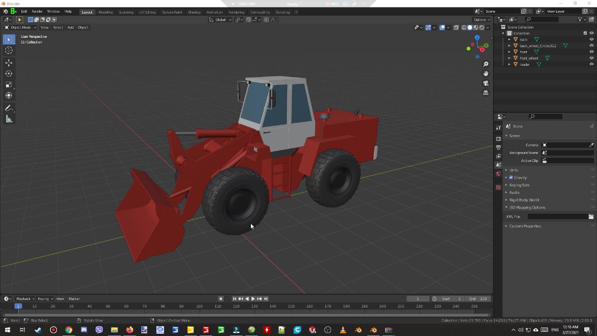This screenshot has height=336, width=597.
Task: Activate the Select Box tool
Action: pyautogui.click(x=9, y=40)
